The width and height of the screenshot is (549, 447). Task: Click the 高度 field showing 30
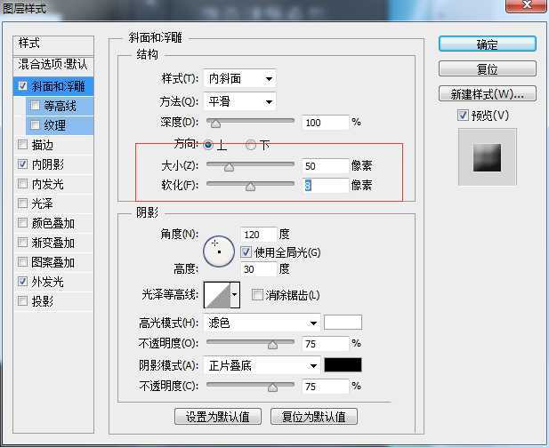click(x=258, y=269)
